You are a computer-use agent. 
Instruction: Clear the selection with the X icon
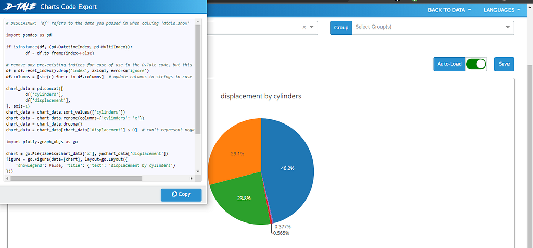coord(304,27)
